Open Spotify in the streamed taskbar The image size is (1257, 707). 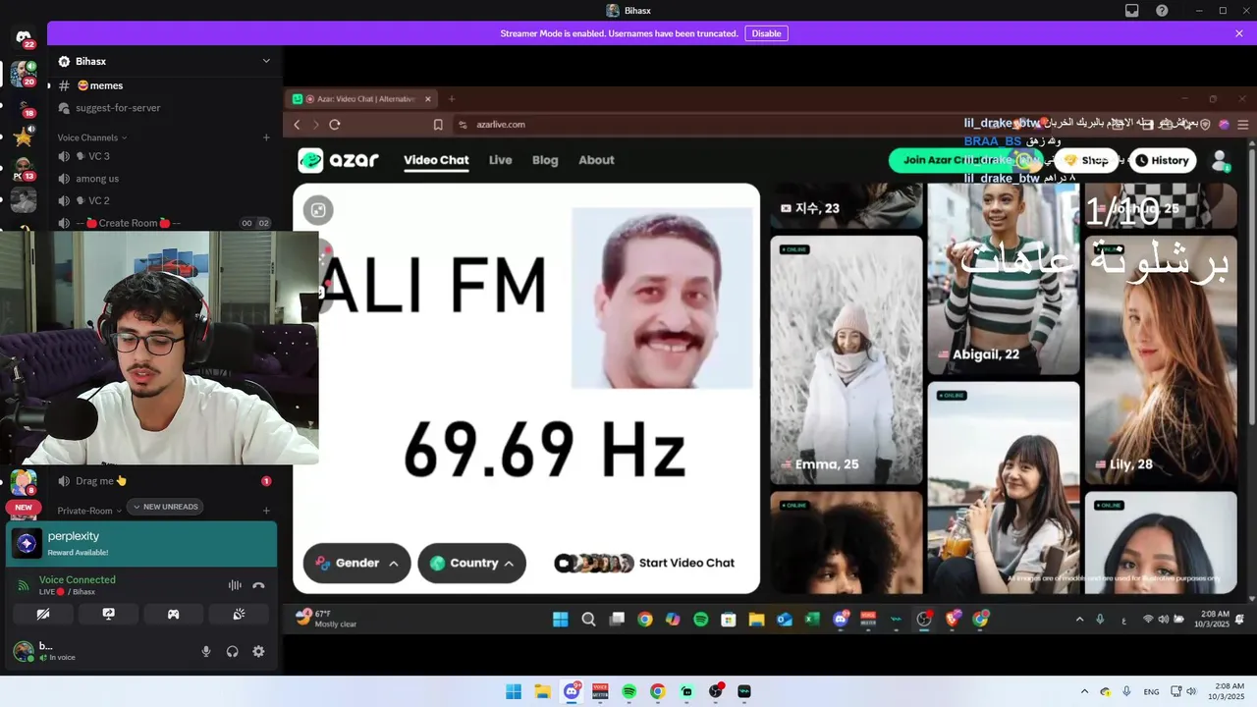[x=700, y=619]
